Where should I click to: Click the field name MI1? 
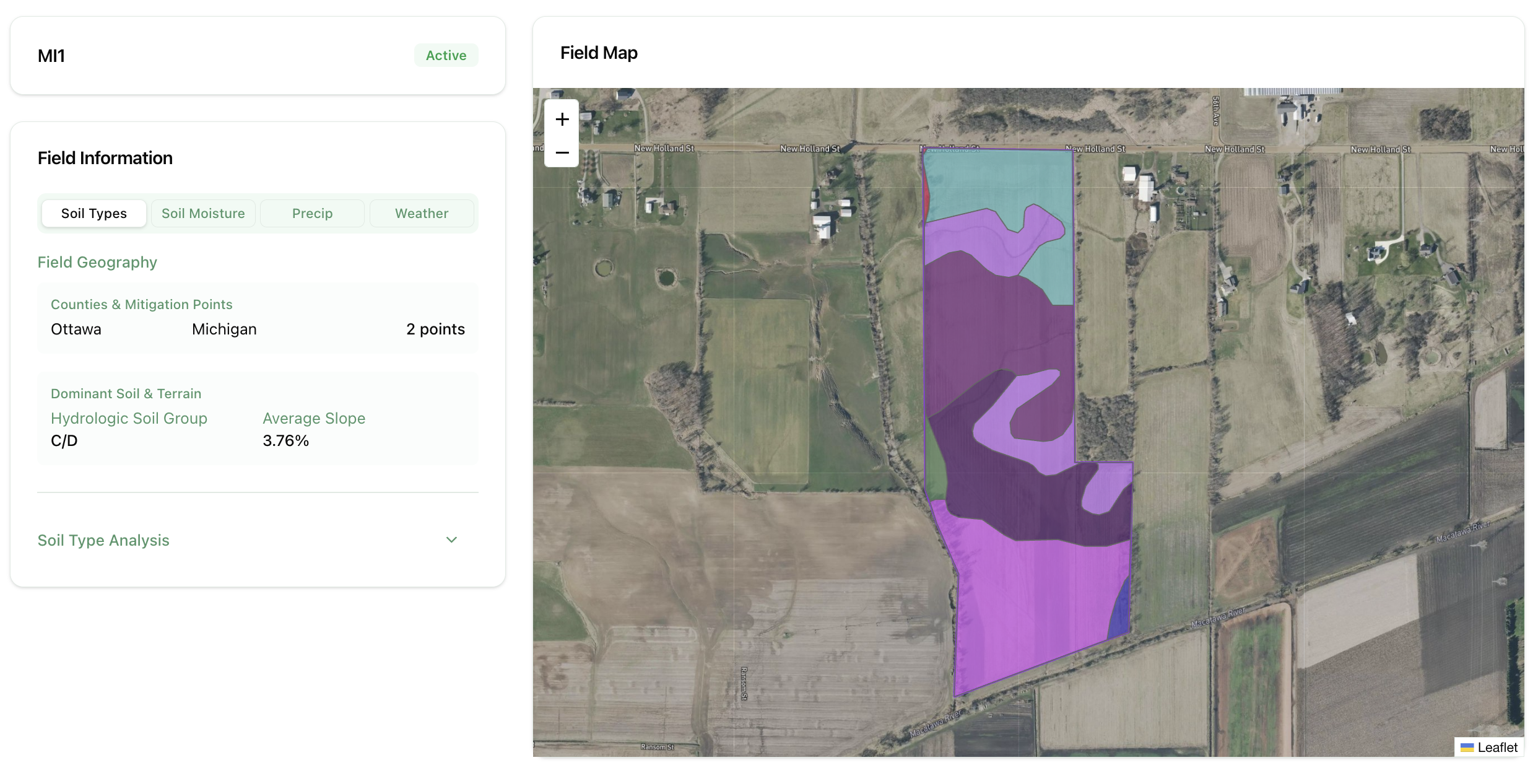click(51, 55)
